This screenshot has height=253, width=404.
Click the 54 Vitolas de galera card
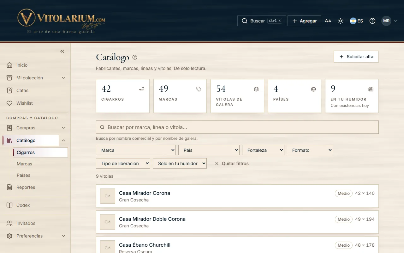(237, 96)
